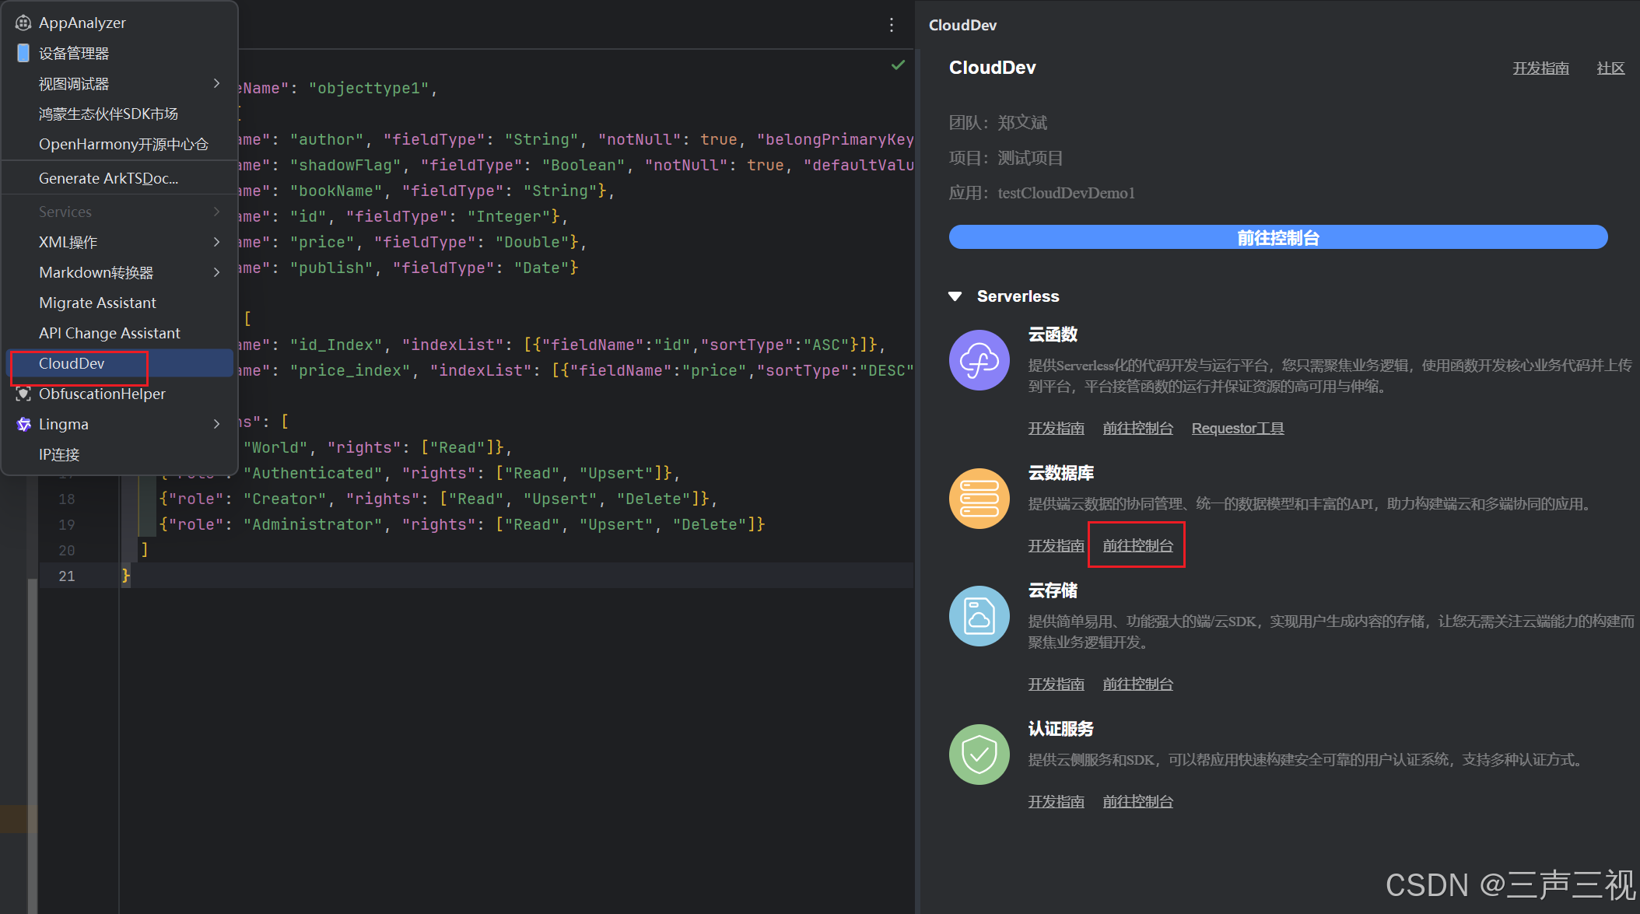Choose Migrate Assistant menu entry
The image size is (1640, 914).
tap(97, 303)
